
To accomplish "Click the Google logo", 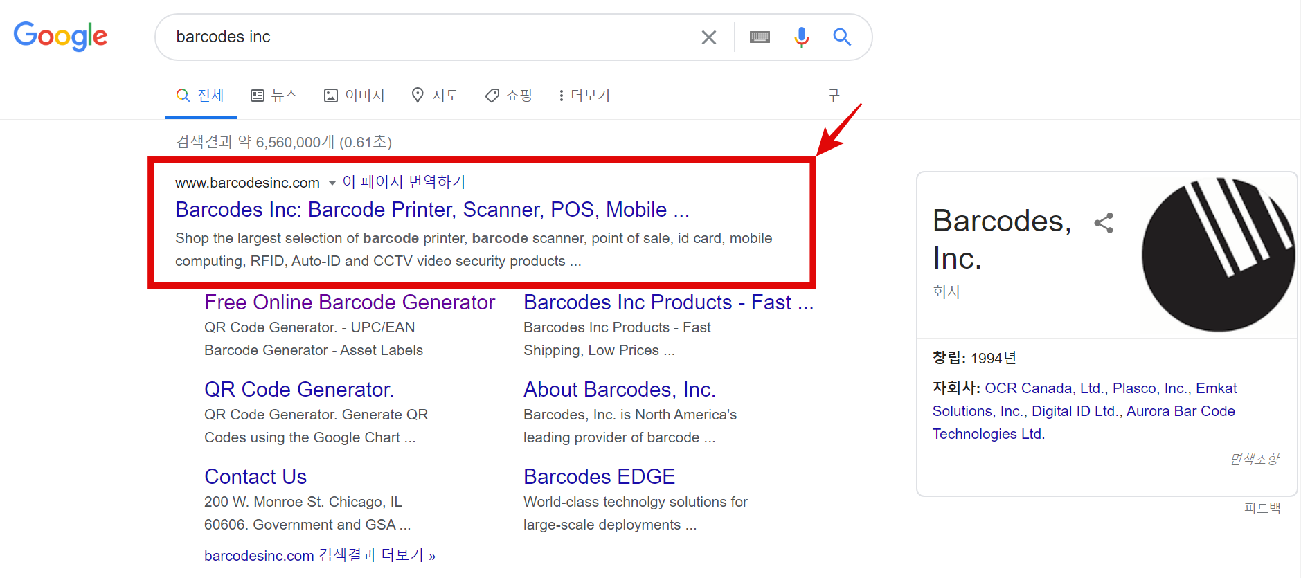I will tap(61, 36).
